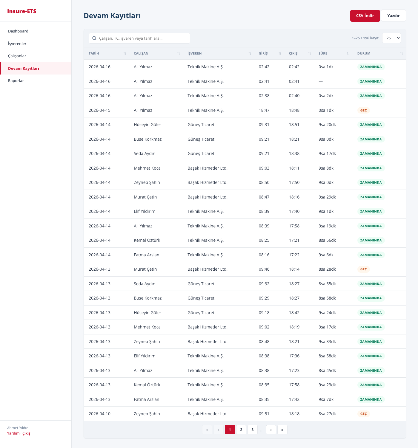Sort by Çıkış column arrows icon
Viewport: 418px width, 448px height.
pyautogui.click(x=310, y=54)
